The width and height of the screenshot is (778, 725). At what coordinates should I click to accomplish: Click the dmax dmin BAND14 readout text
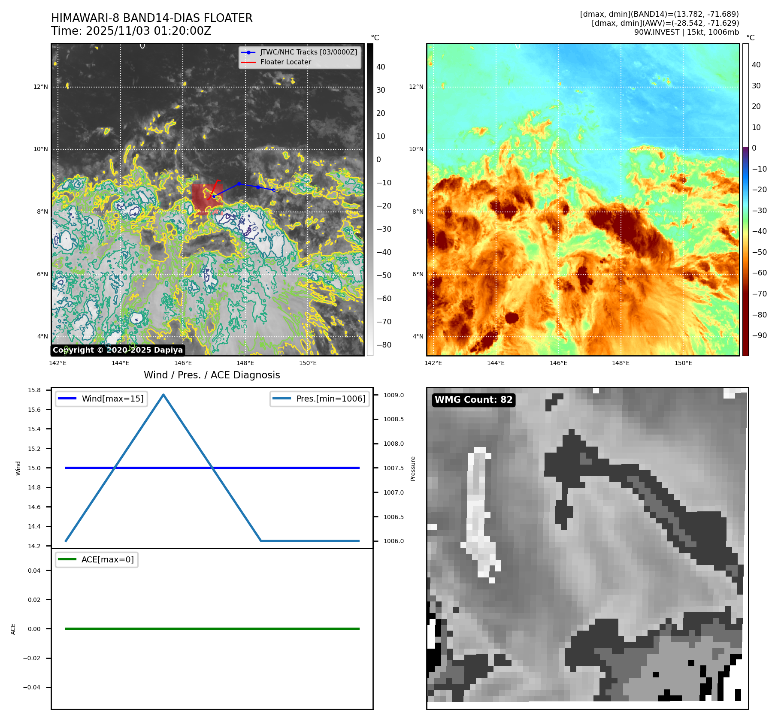659,14
